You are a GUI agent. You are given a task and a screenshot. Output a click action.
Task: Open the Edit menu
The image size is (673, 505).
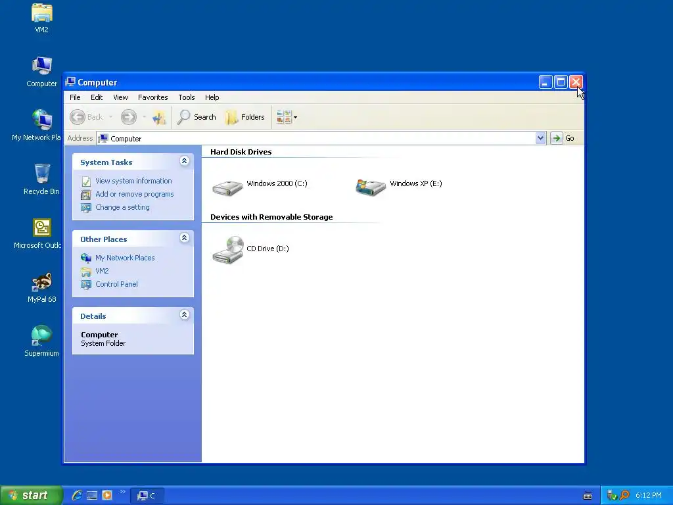(97, 97)
